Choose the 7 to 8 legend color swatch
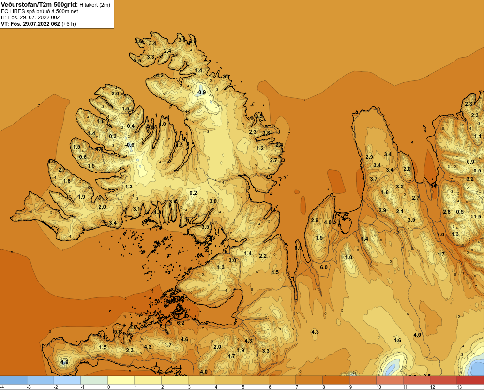484x390 pixels. click(309, 380)
